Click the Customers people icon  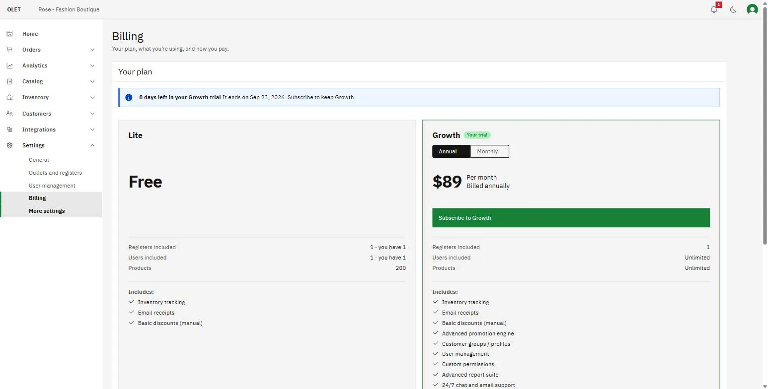pyautogui.click(x=9, y=114)
